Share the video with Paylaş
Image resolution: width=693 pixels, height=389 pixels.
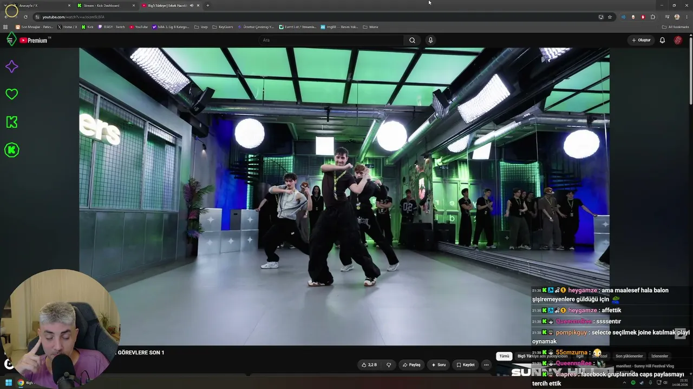411,365
